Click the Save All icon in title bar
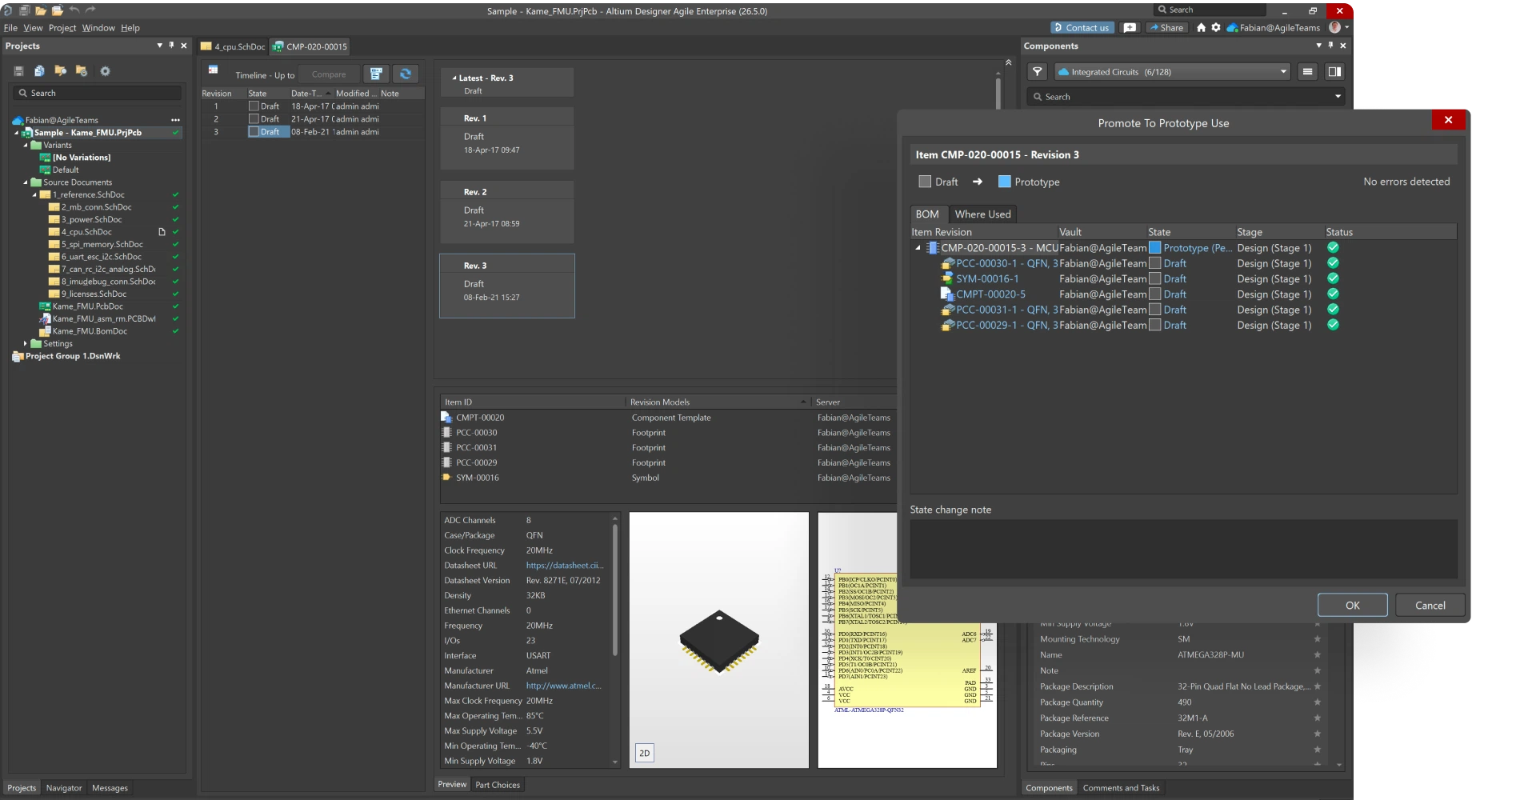 tap(24, 10)
